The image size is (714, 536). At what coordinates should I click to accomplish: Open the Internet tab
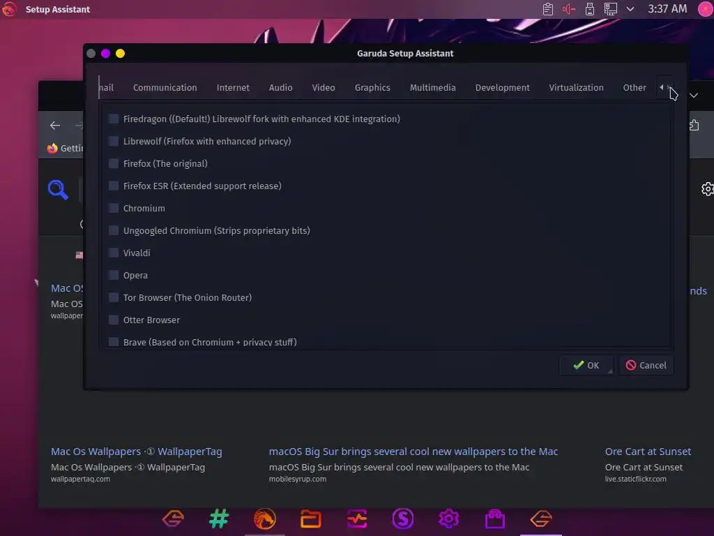click(x=233, y=87)
